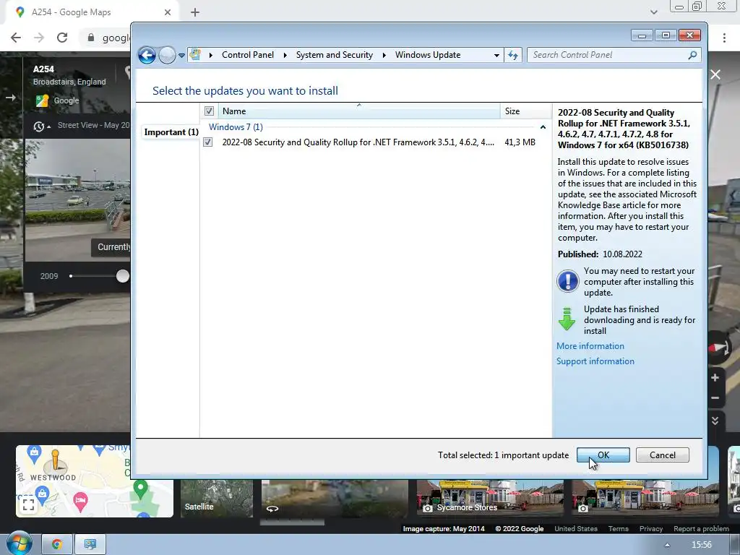The height and width of the screenshot is (555, 740).
Task: Click Chrome's back navigation arrow
Action: [16, 38]
